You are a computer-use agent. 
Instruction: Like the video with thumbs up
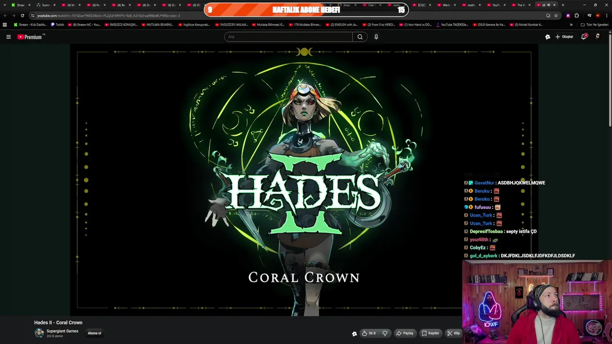[369, 333]
